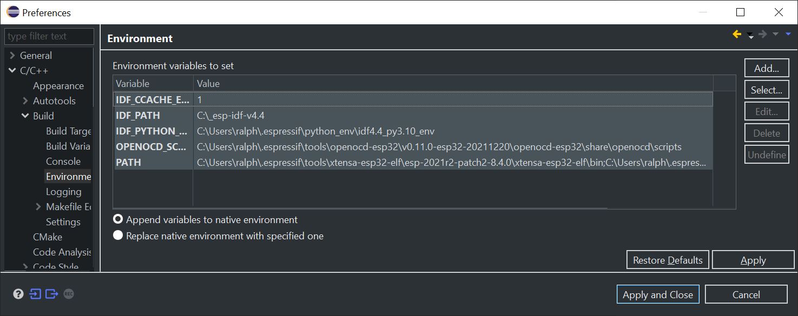The image size is (798, 316).
Task: Expand the Autotools section
Action: [25, 100]
